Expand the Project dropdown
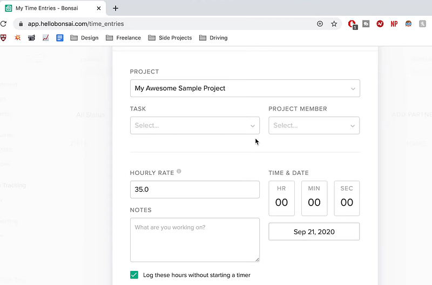 point(245,89)
